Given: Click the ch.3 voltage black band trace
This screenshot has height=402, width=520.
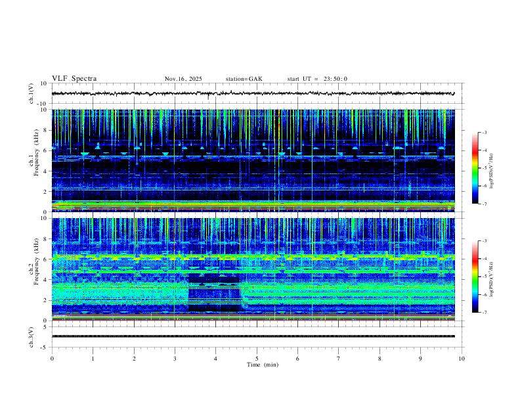Looking at the screenshot, I should click(253, 336).
